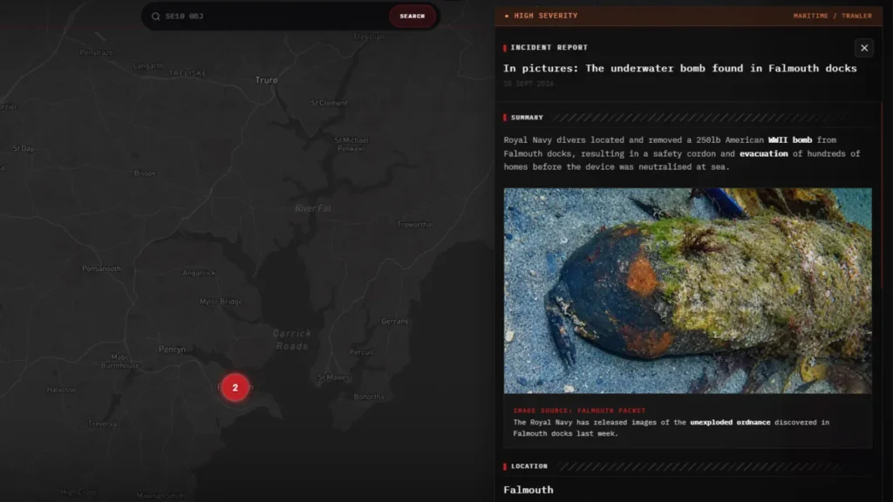Click the Ponsanooth map label
Image resolution: width=893 pixels, height=502 pixels.
pos(101,268)
